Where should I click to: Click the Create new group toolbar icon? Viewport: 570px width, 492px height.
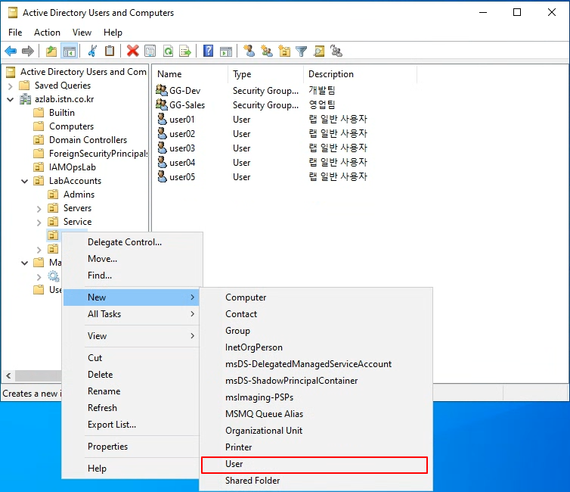[x=267, y=51]
